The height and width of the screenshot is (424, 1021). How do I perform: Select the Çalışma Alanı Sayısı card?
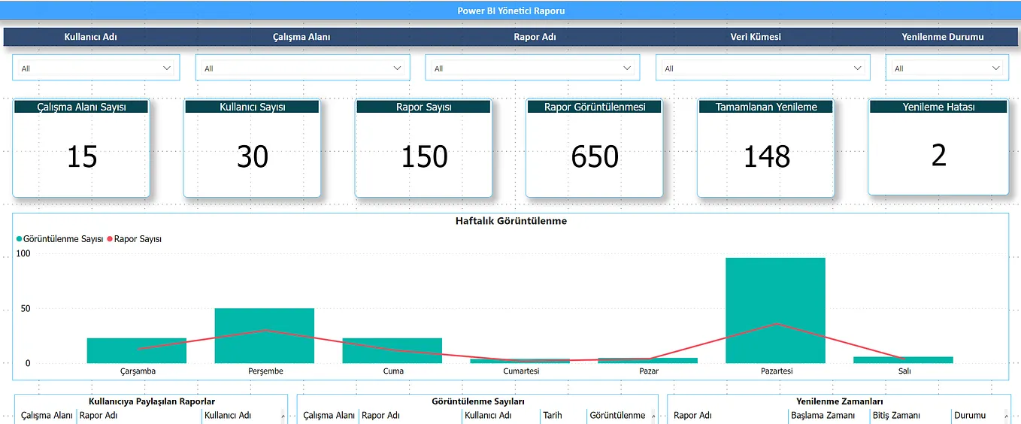coord(81,148)
